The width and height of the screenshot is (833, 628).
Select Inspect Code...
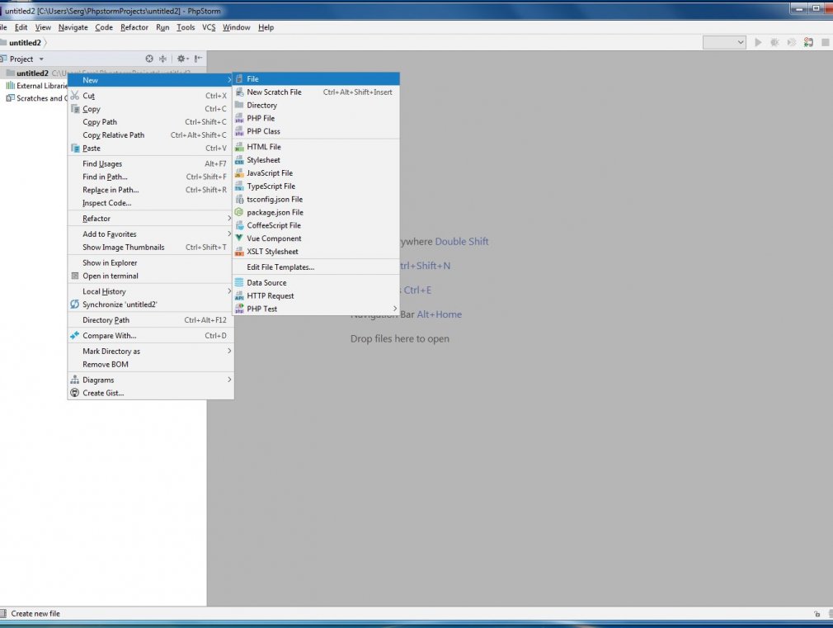151,203
